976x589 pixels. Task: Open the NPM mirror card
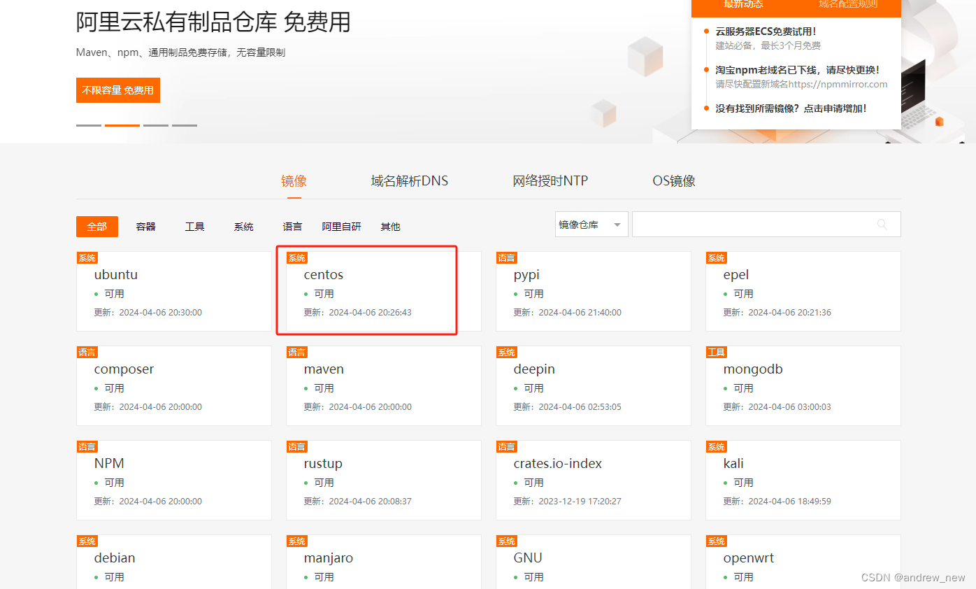coord(174,480)
